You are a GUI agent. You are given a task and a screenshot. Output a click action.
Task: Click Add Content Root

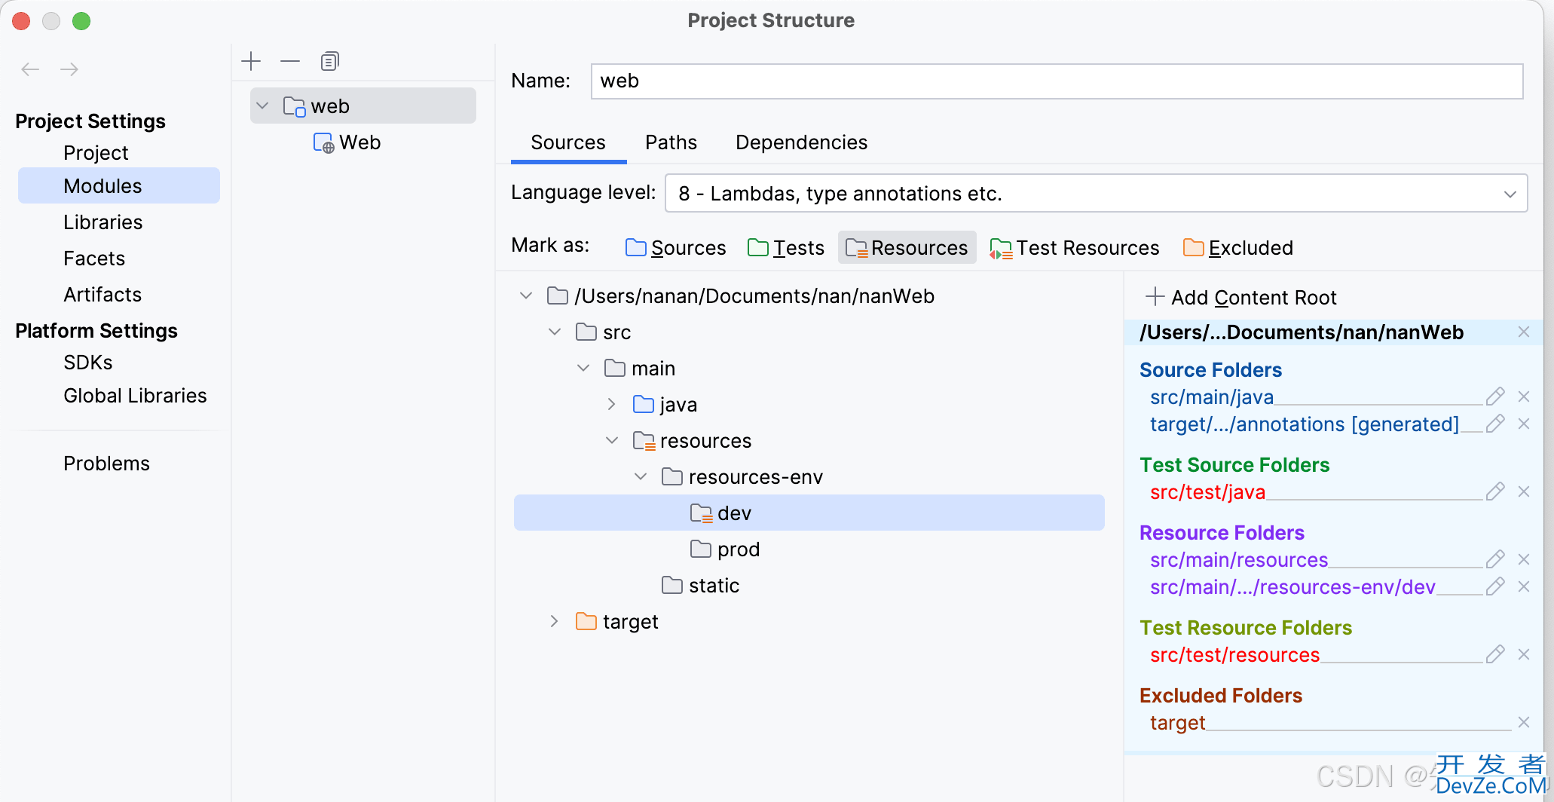click(1241, 297)
